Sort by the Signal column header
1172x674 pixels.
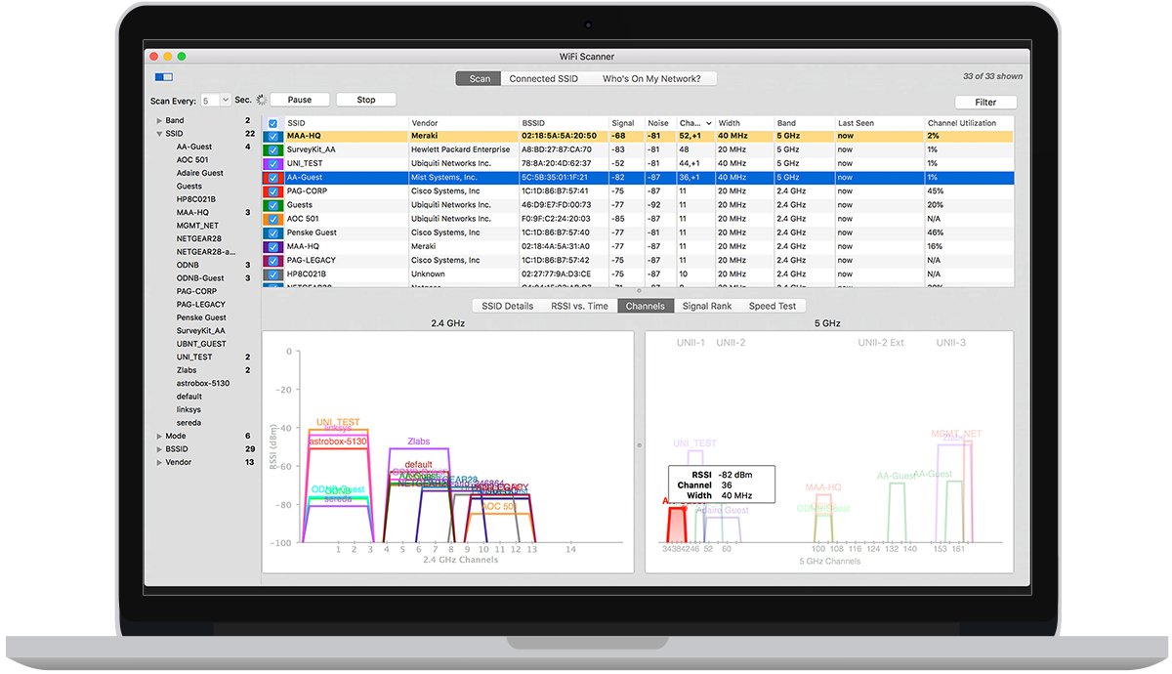pyautogui.click(x=625, y=123)
